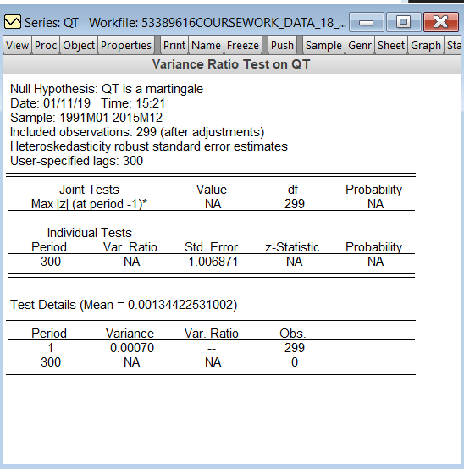Open the Proc menu button
This screenshot has width=464, height=469.
(x=46, y=46)
